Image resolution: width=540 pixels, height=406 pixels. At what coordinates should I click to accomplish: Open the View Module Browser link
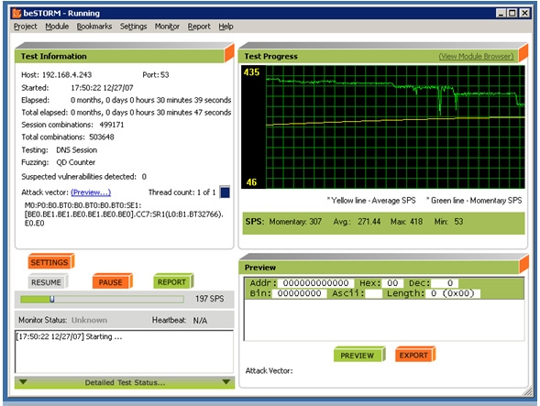point(476,56)
